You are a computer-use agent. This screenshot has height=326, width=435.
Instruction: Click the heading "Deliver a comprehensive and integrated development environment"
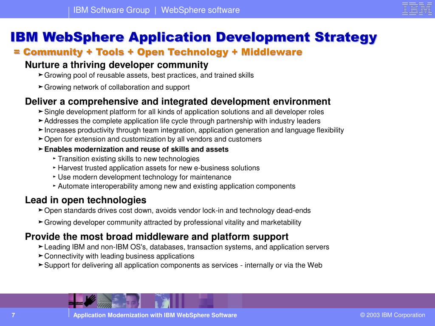coord(178,101)
